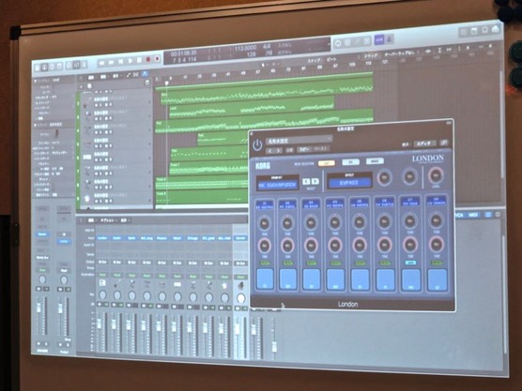Click the plugin Compare button
Viewport: 522px width, 391px height.
coord(290,150)
